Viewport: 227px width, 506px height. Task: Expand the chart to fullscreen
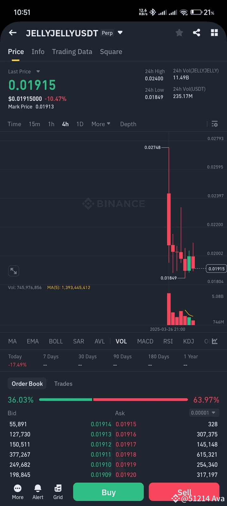pos(14,271)
